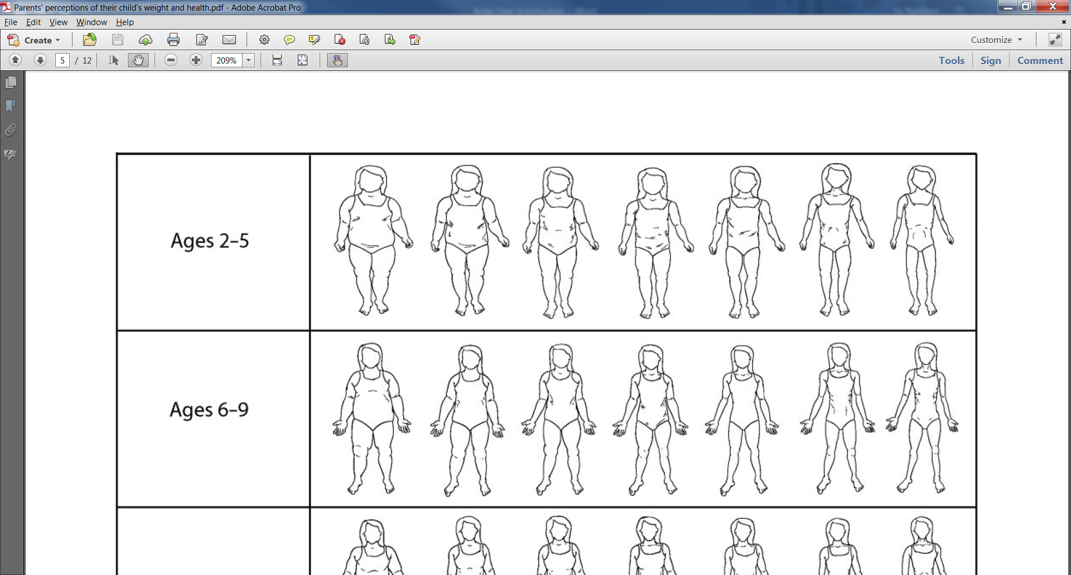The height and width of the screenshot is (575, 1071).
Task: Zoom out with the minus button
Action: pos(171,60)
